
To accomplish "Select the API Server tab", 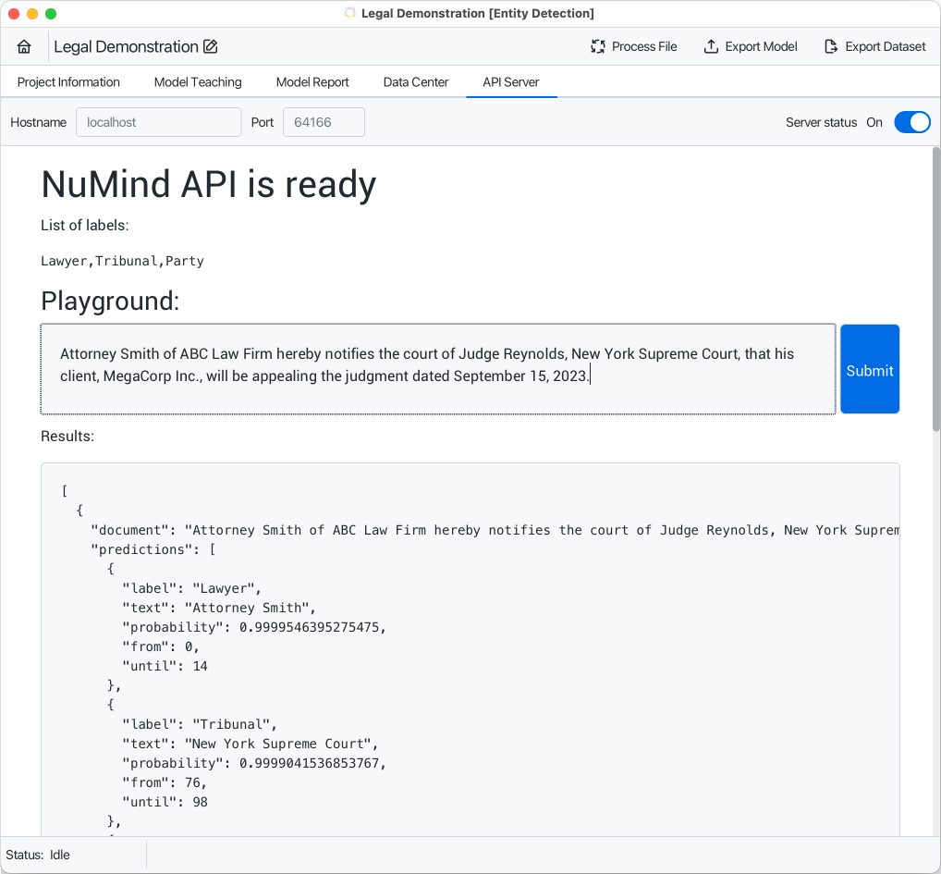I will (x=510, y=82).
